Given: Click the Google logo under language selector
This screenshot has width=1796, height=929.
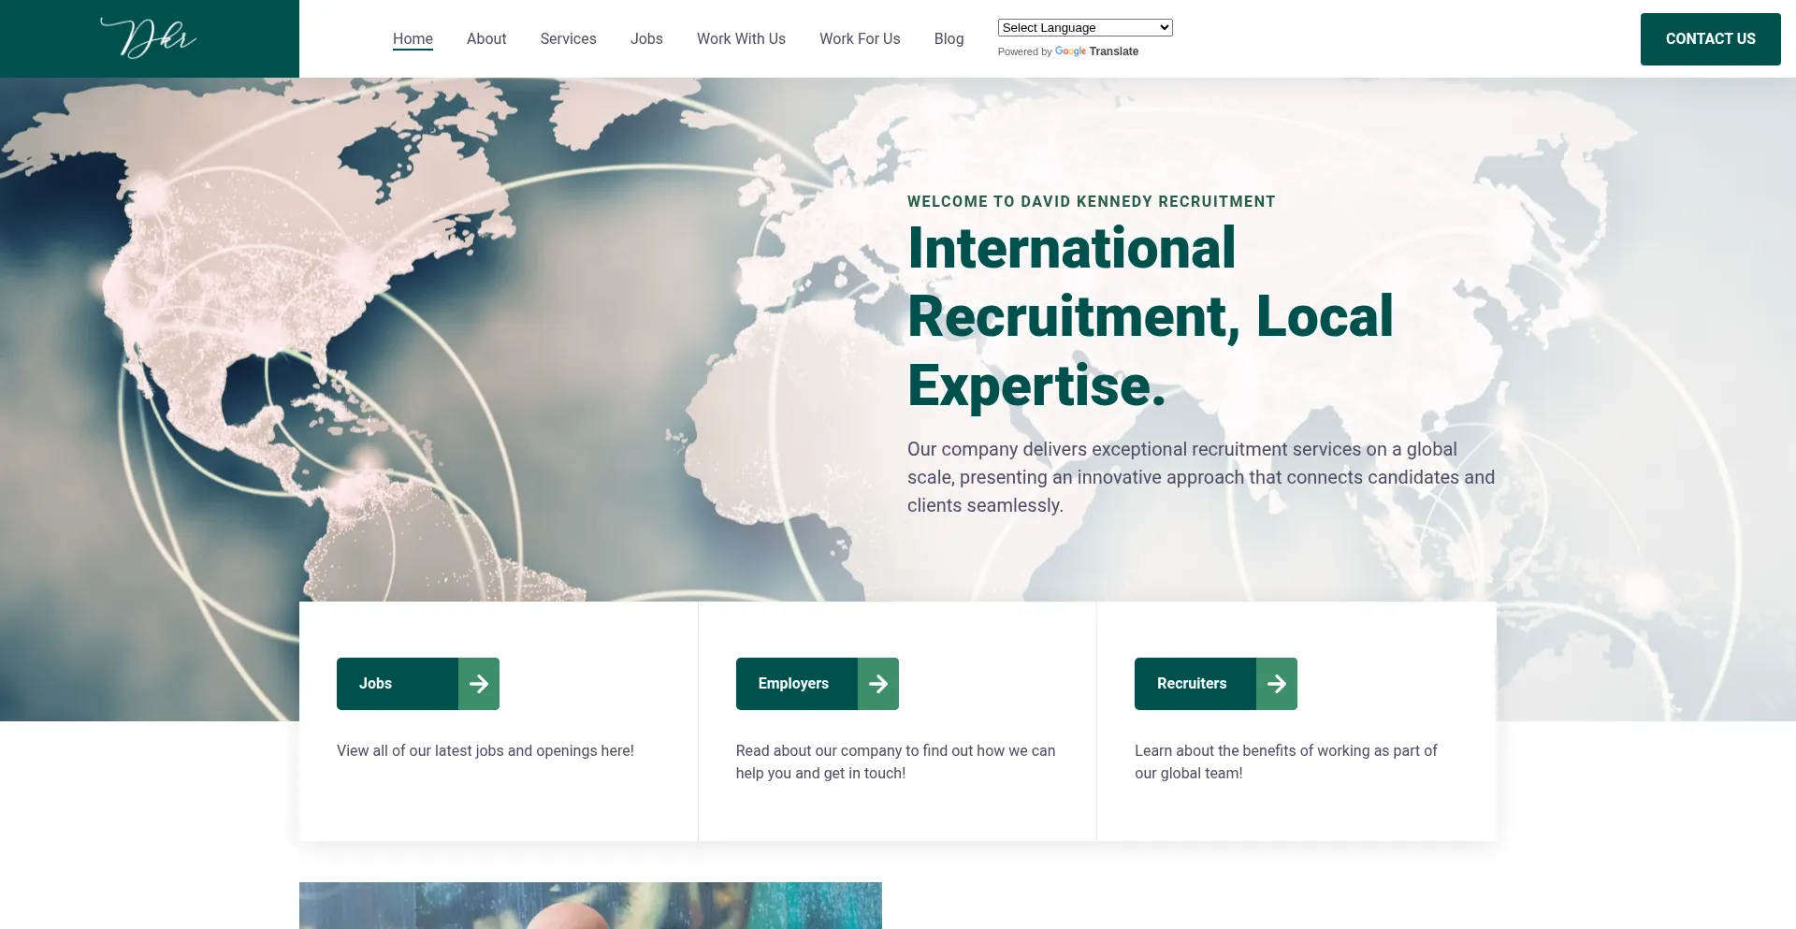Looking at the screenshot, I should (x=1070, y=51).
